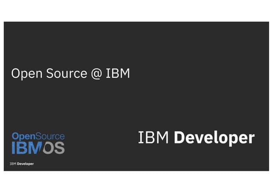The height and width of the screenshot is (193, 273).
Task: Click the dark slide background center
Action: click(x=136, y=102)
